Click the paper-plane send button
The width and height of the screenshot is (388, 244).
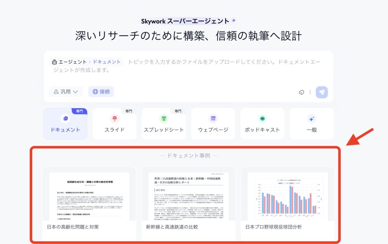(322, 92)
